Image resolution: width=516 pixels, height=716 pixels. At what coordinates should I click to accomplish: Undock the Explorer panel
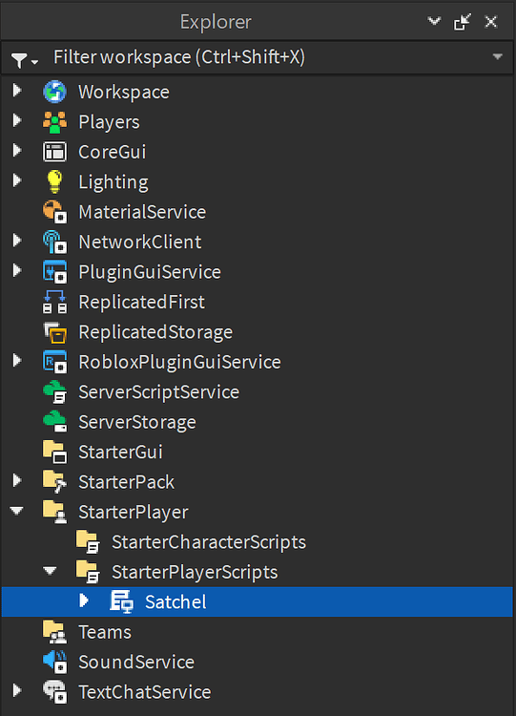[x=463, y=21]
